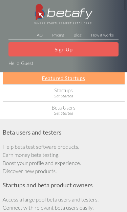This screenshot has height=212, width=127.
Task: Click the Hello Guest greeting text
Action: 21,63
